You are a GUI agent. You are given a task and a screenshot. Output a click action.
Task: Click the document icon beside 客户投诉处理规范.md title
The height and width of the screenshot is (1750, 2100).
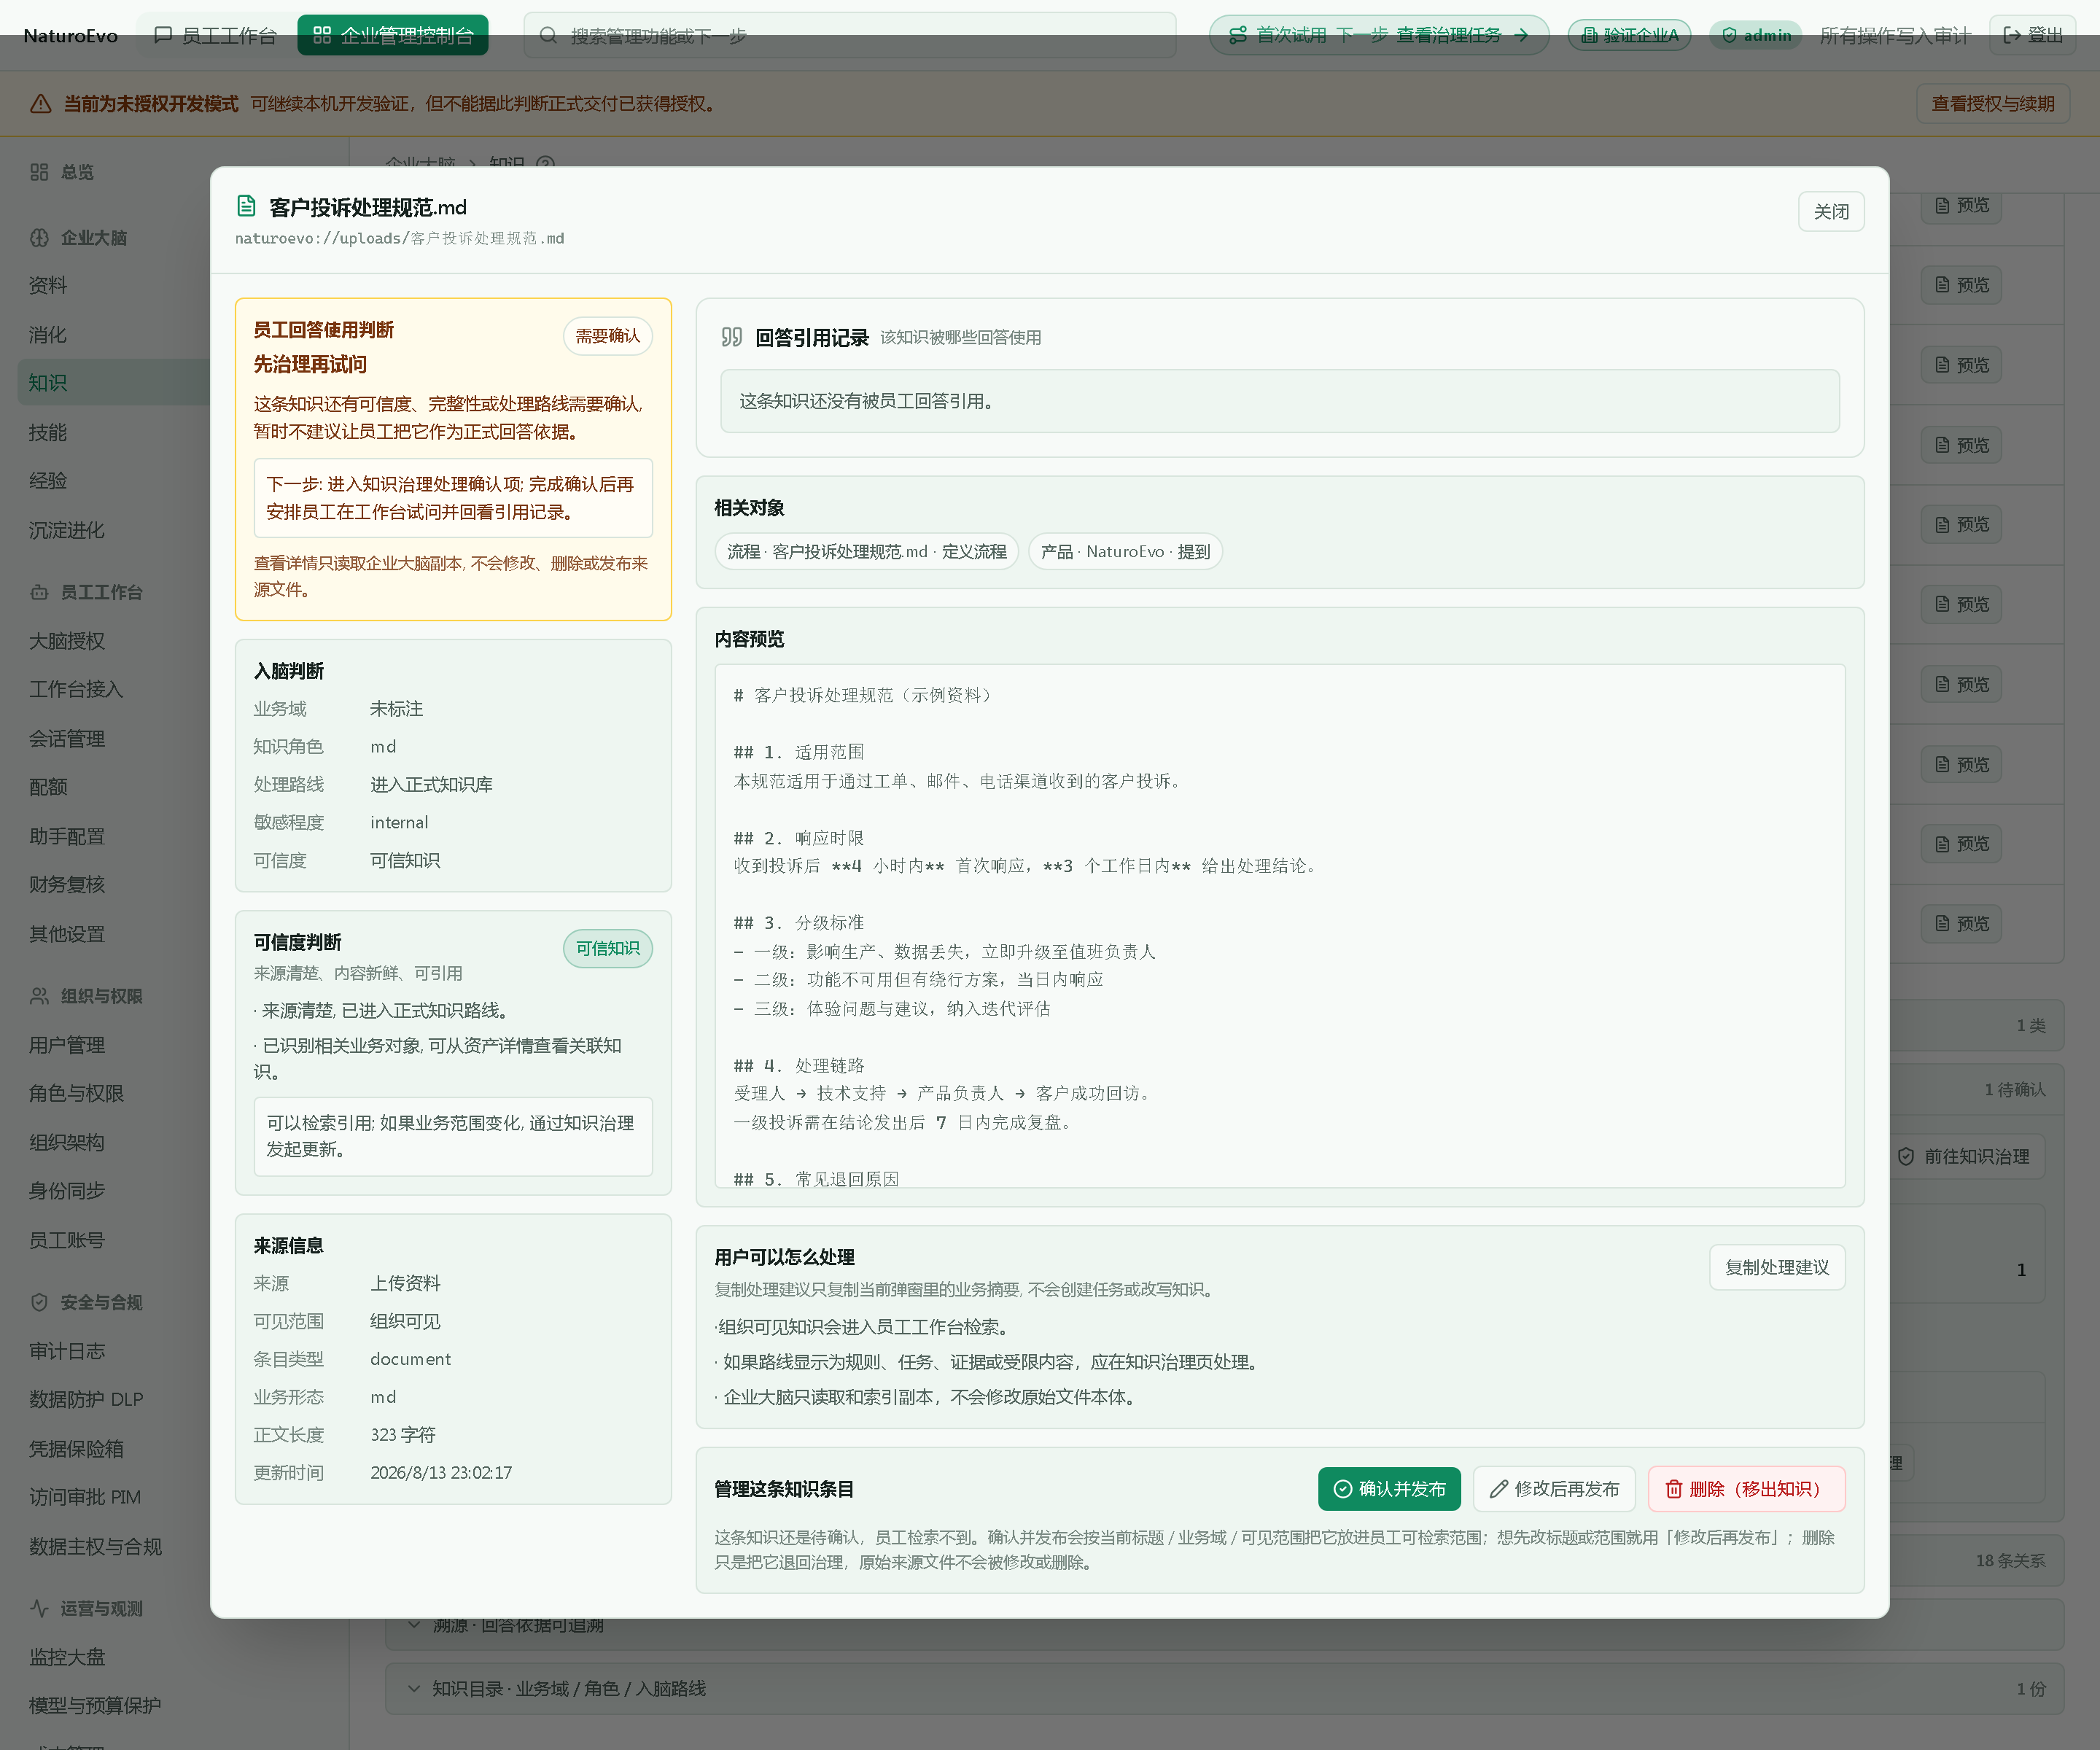point(246,207)
